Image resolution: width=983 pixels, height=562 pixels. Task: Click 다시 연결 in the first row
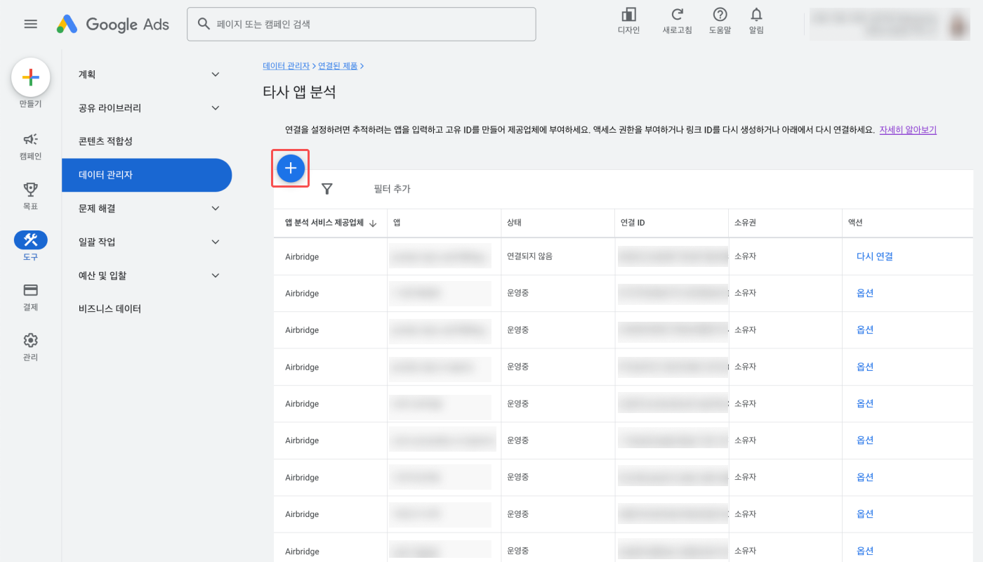click(875, 256)
